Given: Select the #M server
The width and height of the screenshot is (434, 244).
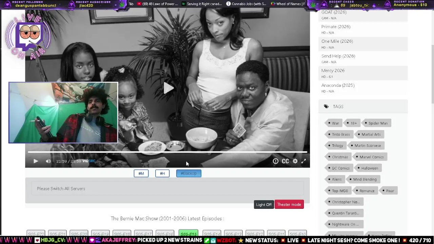Looking at the screenshot, I should point(141,174).
